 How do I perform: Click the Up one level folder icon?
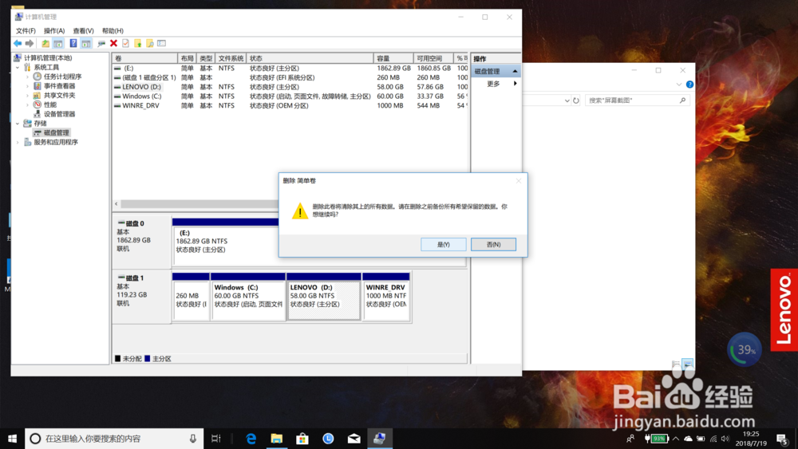pos(45,44)
